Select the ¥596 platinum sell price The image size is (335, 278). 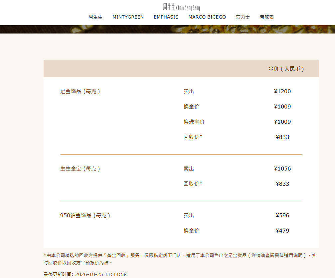tap(282, 215)
